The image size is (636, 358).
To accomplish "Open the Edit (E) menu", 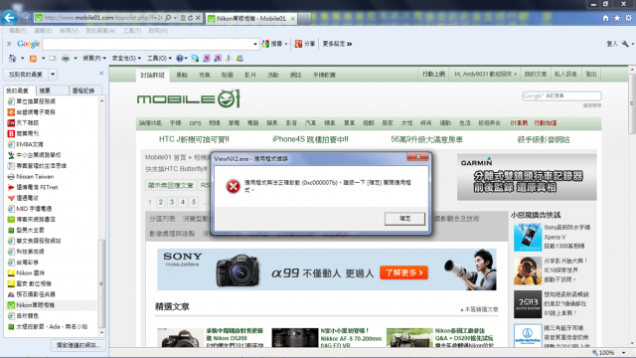I will coord(43,31).
